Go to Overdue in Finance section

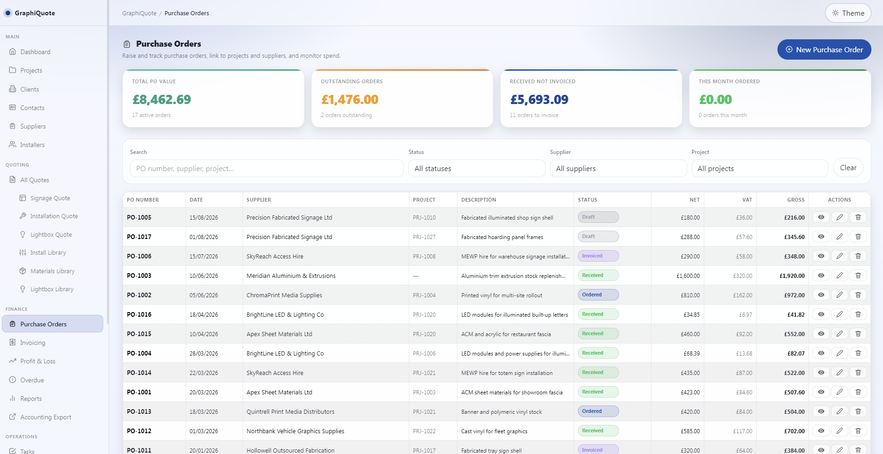point(53,380)
